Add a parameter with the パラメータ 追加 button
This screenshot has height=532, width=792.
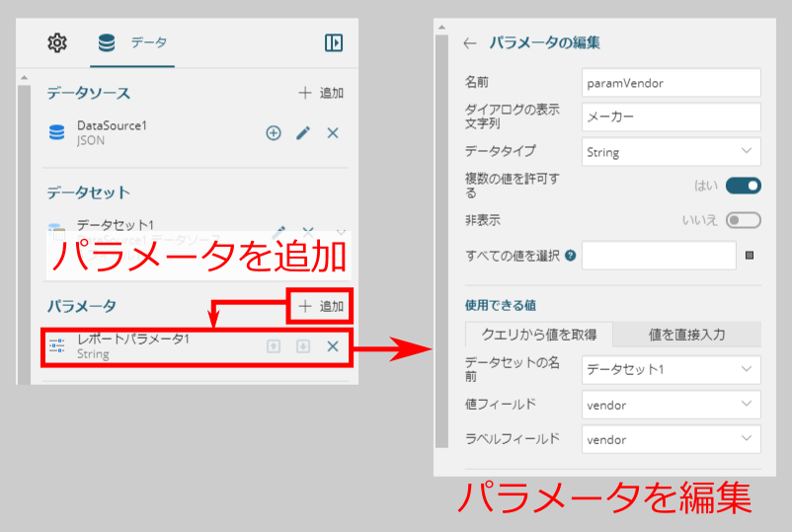pos(320,306)
